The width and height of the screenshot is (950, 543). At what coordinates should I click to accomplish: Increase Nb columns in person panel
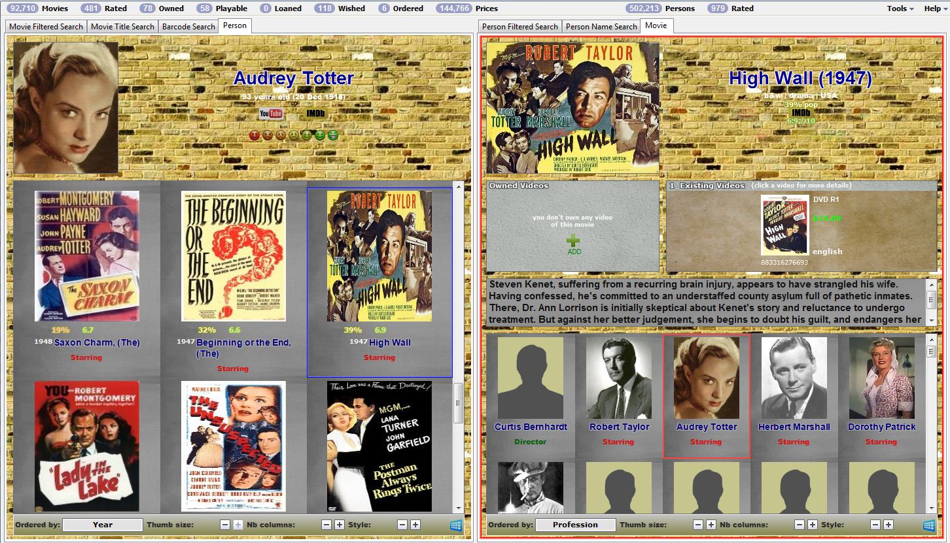click(x=340, y=525)
